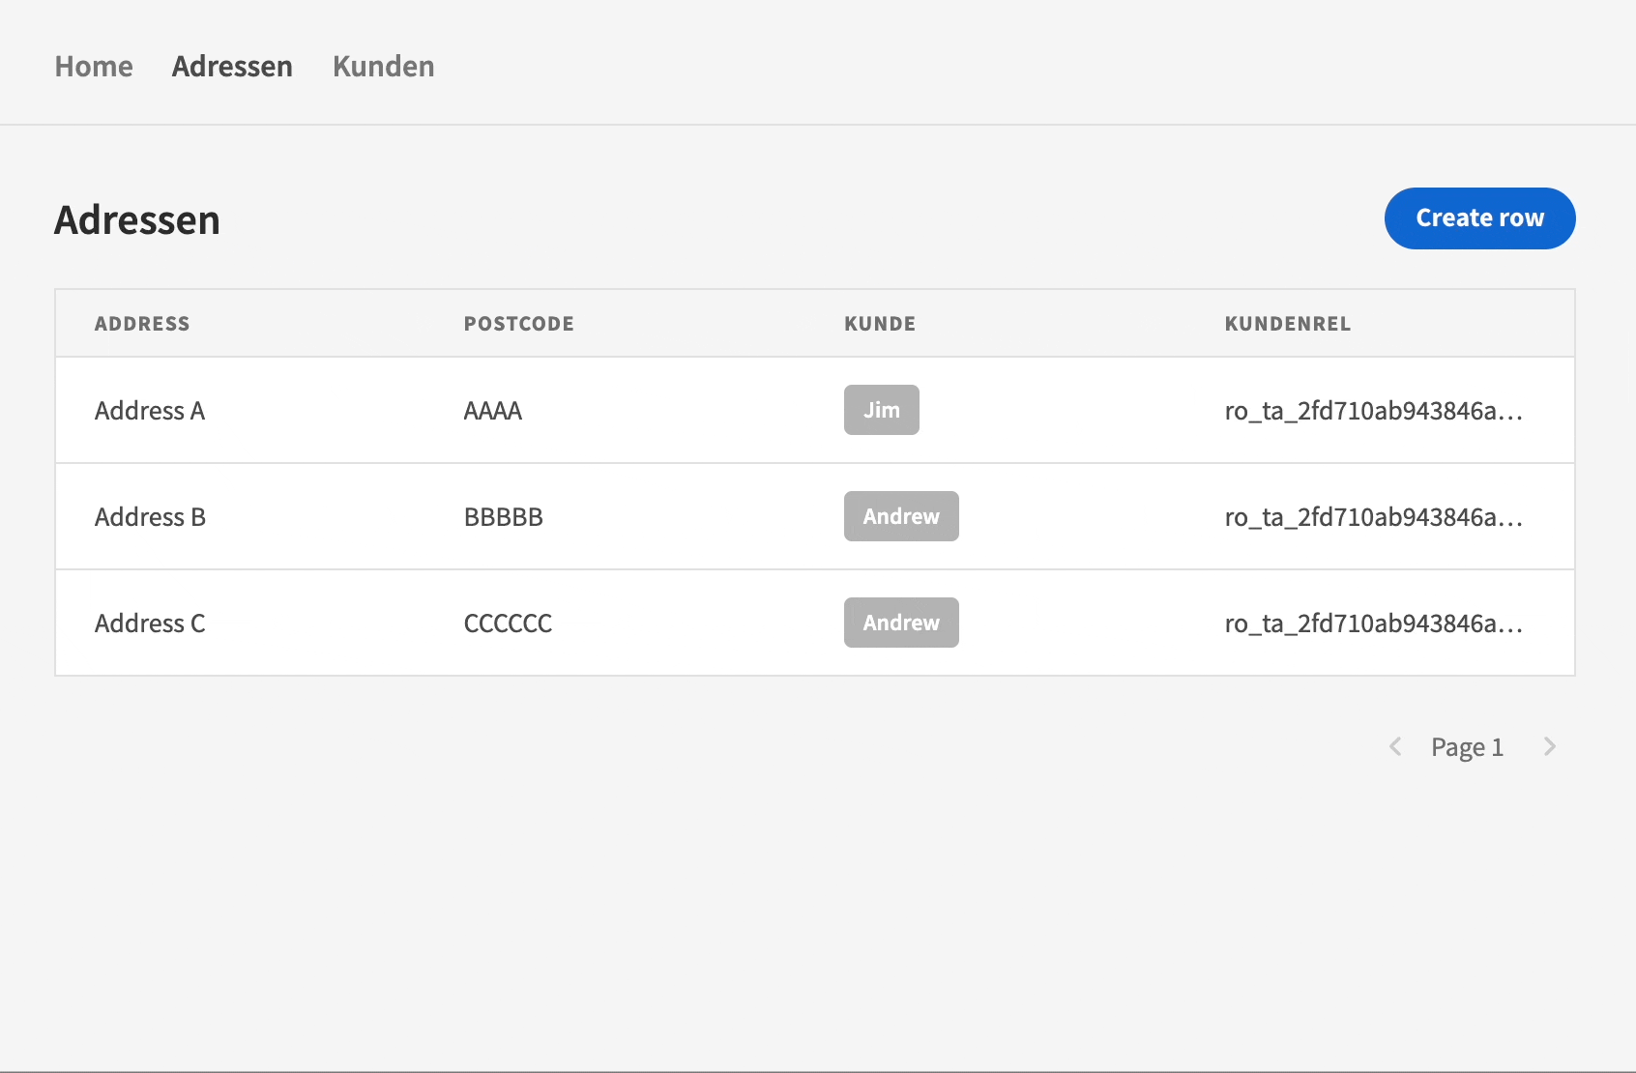Open the Kunden page
Viewport: 1636px width, 1073px height.
383,66
